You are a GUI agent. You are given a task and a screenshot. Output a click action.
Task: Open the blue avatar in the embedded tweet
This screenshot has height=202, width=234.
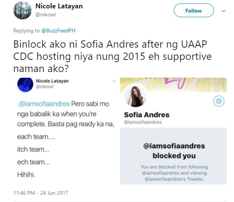click(25, 85)
